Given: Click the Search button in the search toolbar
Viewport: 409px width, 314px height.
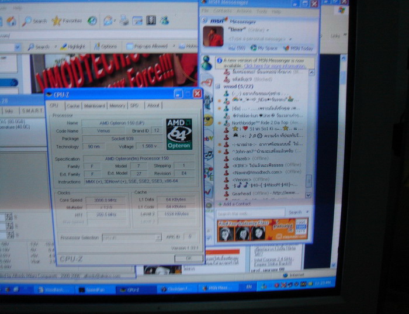Looking at the screenshot, I should click(39, 47).
